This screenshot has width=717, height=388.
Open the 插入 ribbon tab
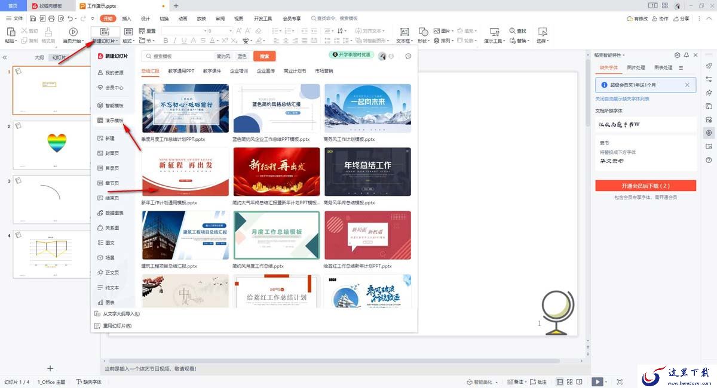coord(127,19)
